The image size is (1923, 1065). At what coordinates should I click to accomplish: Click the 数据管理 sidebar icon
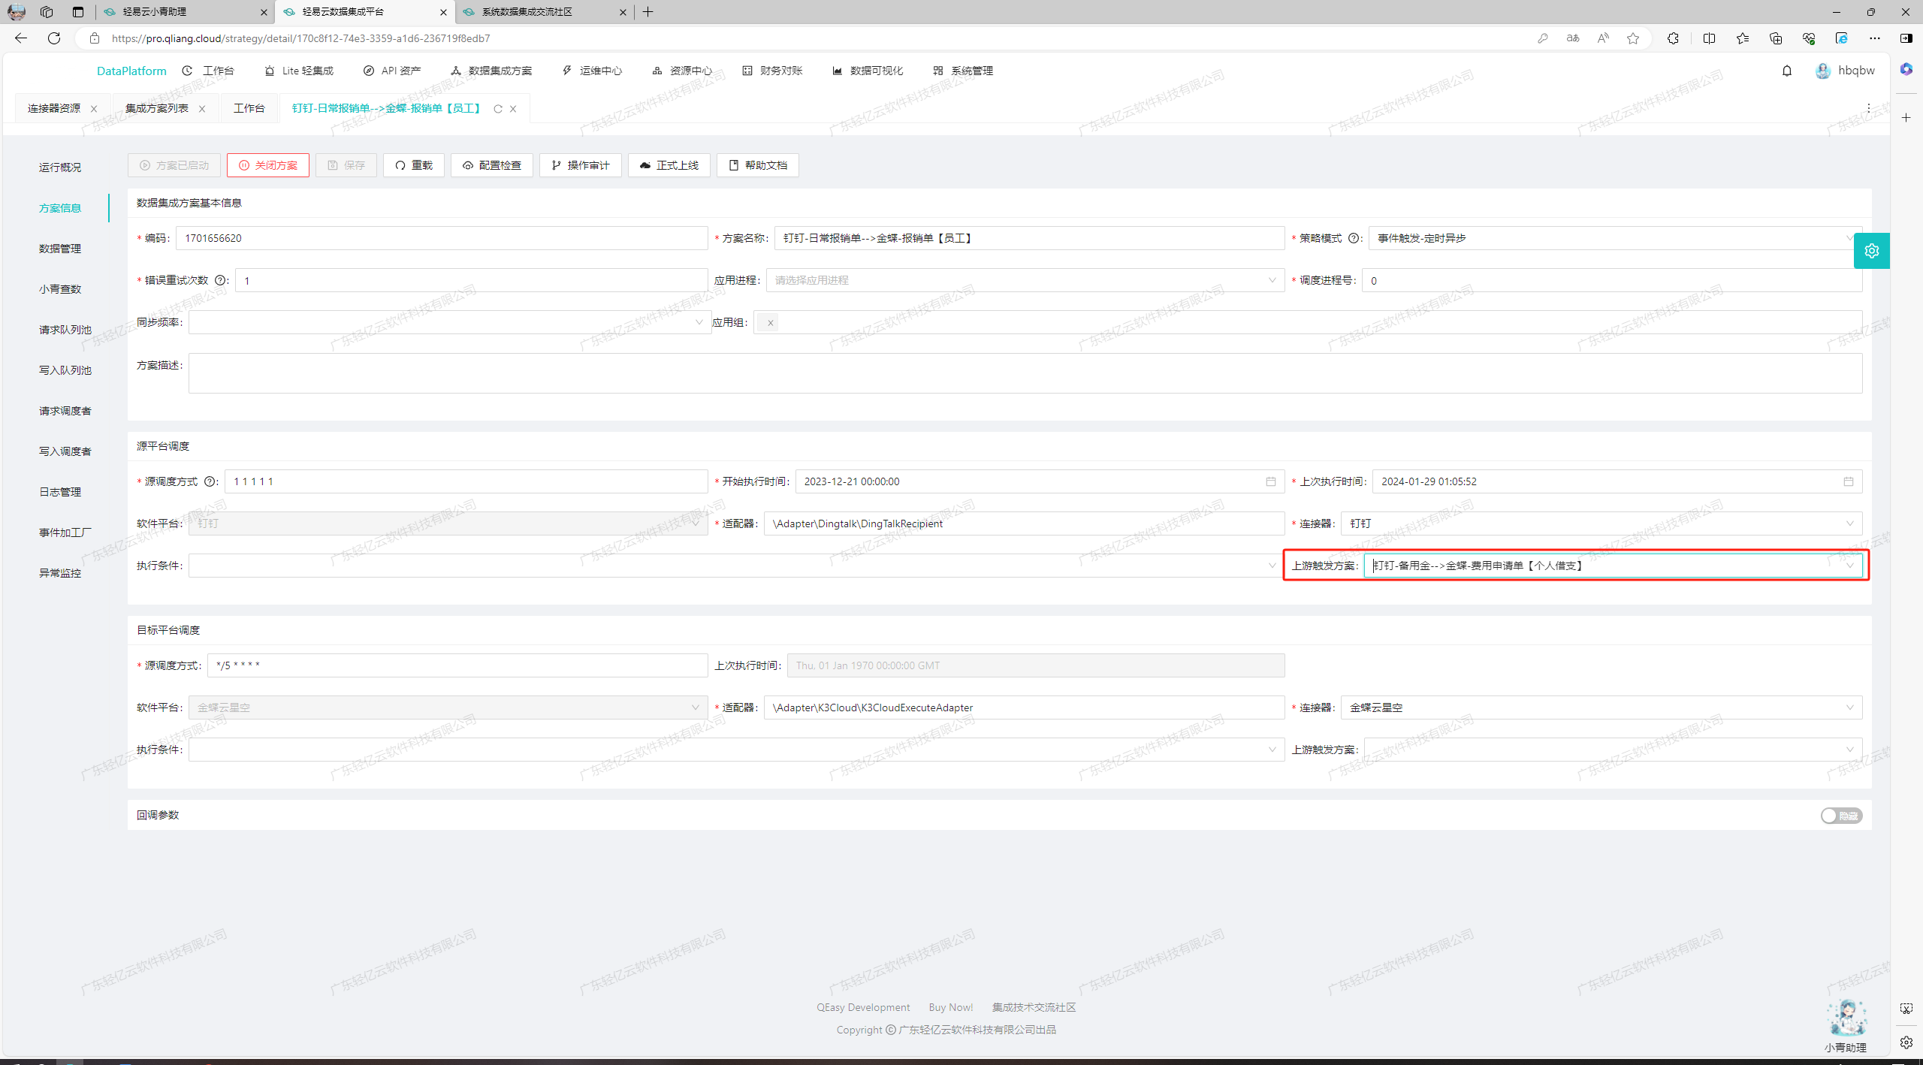click(x=62, y=248)
